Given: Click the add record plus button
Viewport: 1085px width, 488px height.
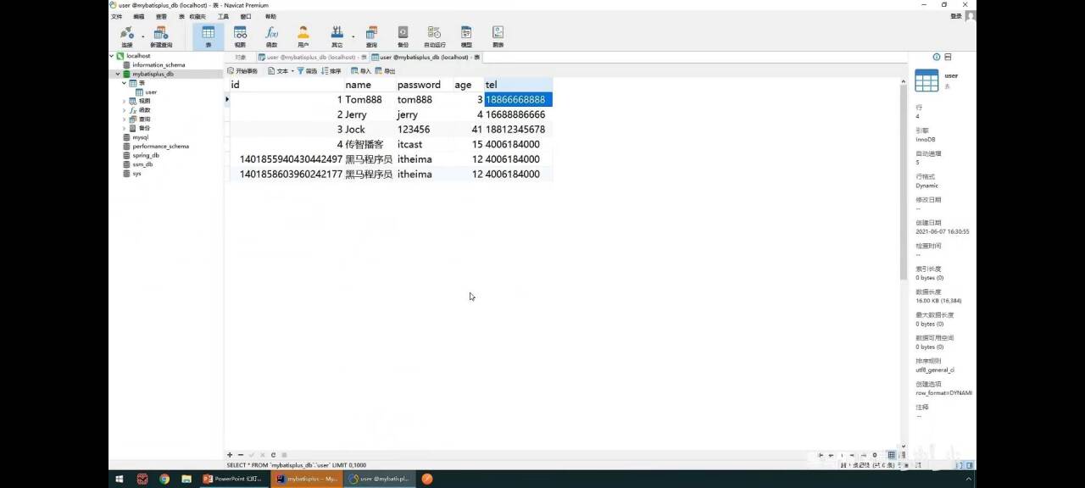Looking at the screenshot, I should tap(230, 455).
